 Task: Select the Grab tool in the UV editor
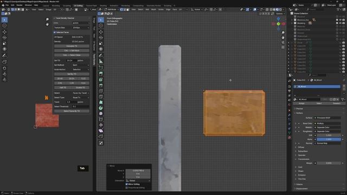4,68
